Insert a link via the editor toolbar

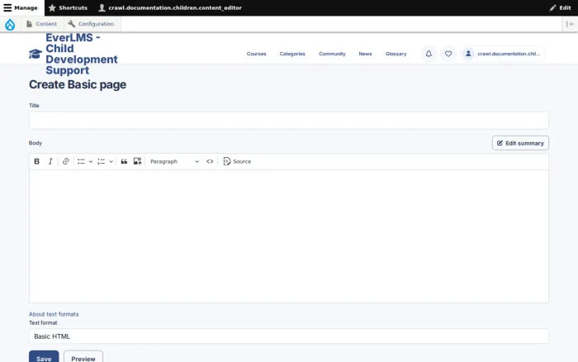click(x=65, y=161)
